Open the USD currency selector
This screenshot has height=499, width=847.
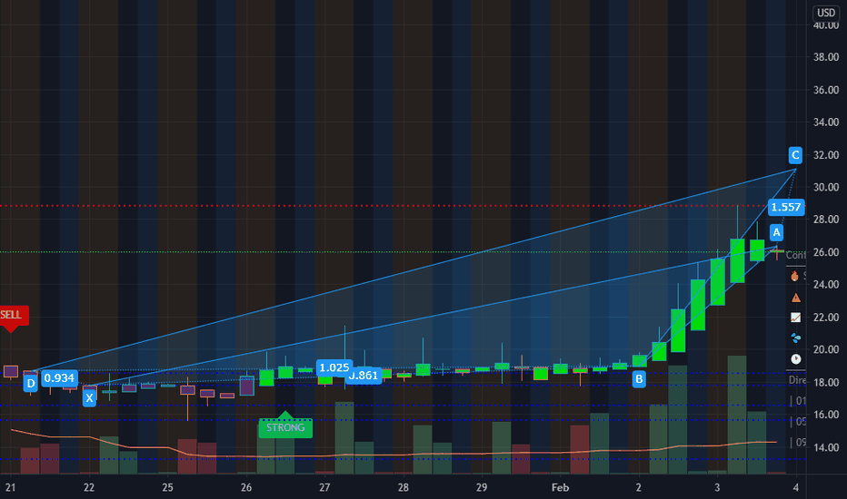(826, 13)
